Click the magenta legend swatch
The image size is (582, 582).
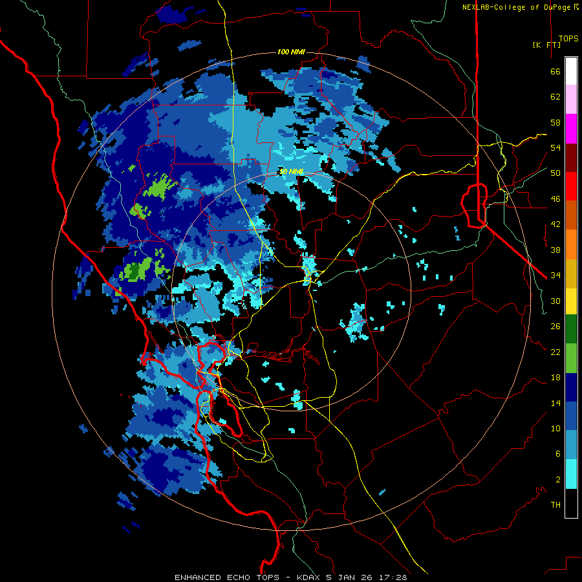coord(571,129)
